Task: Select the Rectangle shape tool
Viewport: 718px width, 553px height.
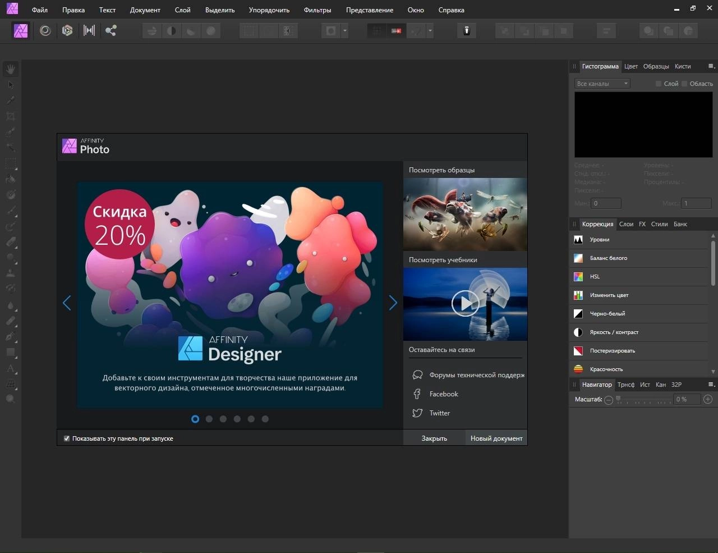Action: 11,352
